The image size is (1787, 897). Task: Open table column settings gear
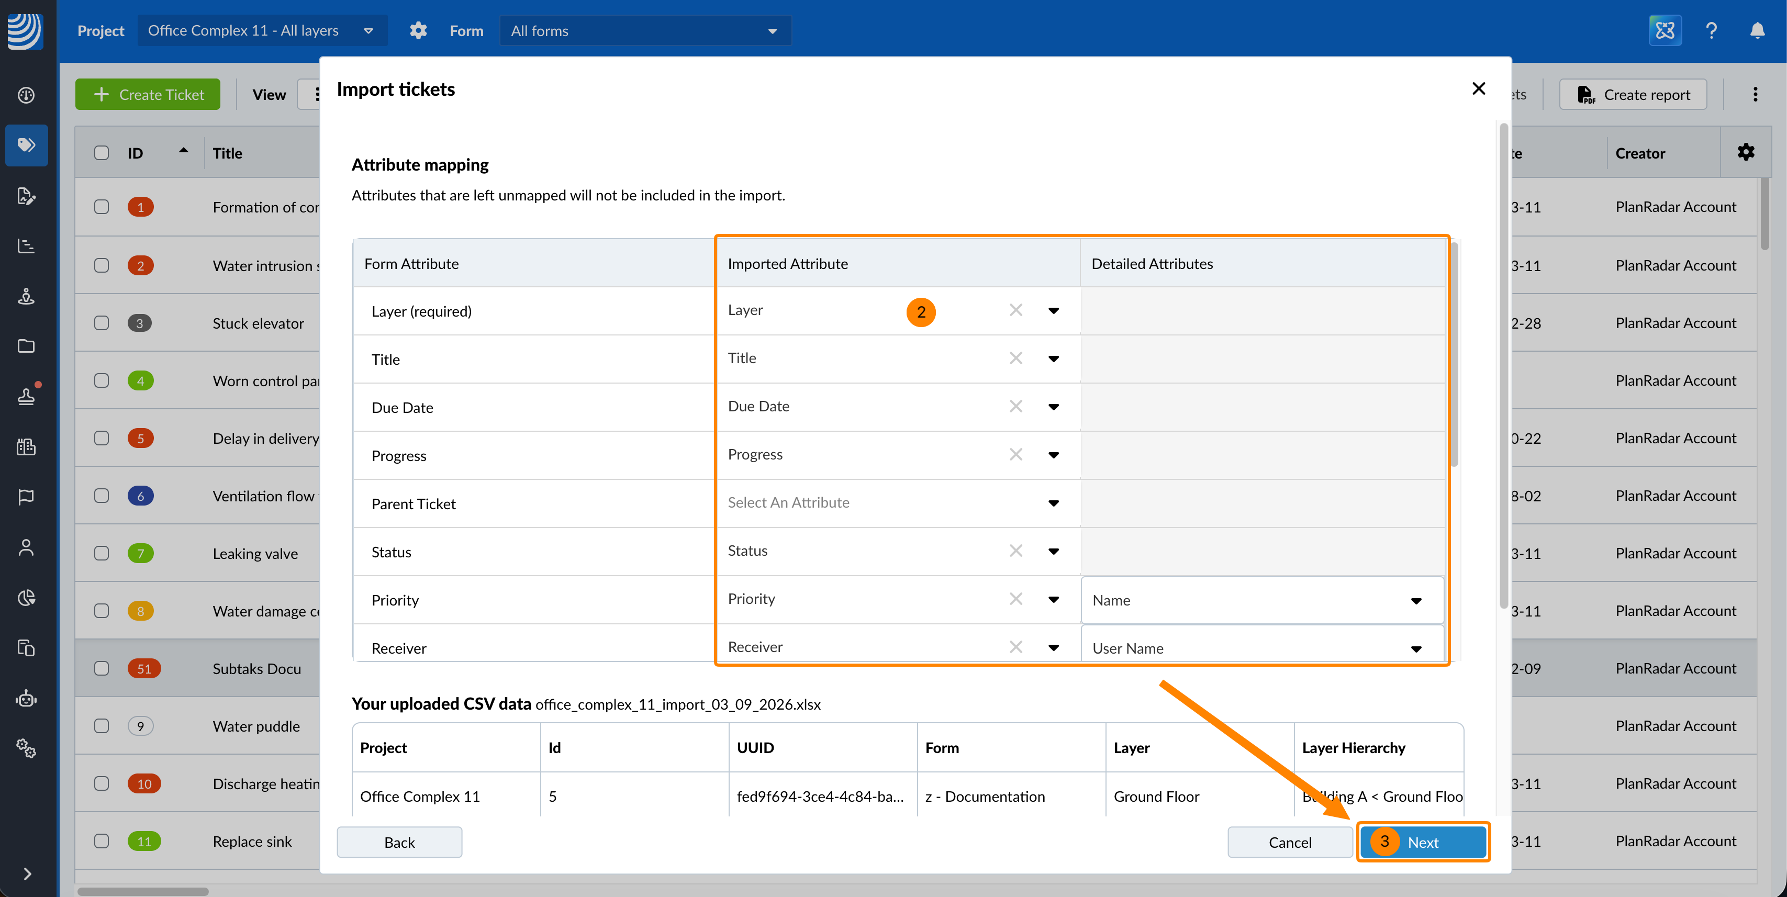1745,153
